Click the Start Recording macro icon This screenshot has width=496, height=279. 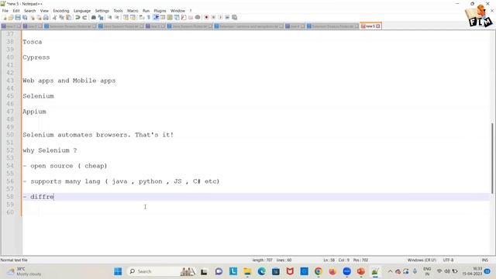[206, 17]
